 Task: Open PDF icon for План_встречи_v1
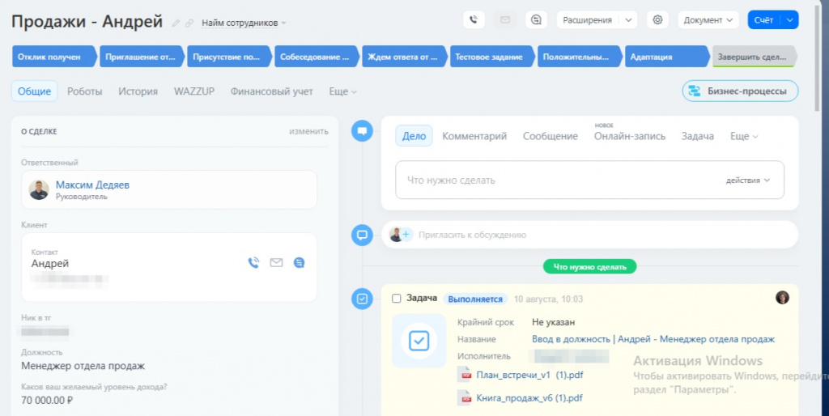coord(466,375)
